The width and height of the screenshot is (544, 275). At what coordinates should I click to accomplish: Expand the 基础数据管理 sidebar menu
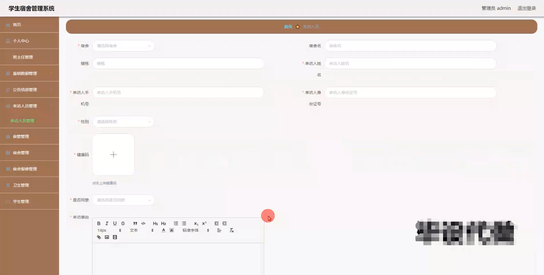click(x=29, y=73)
